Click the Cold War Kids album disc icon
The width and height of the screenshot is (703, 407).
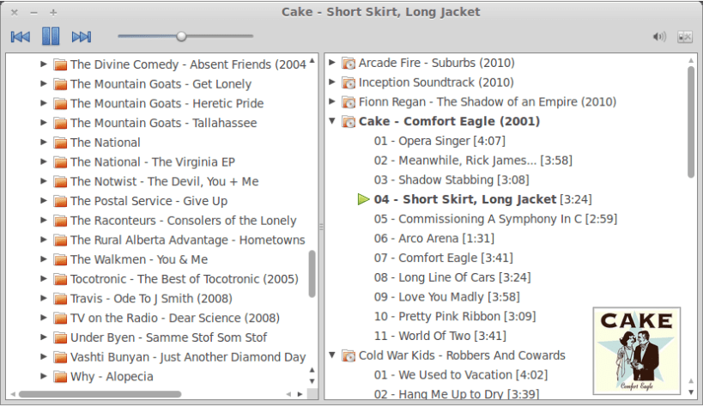348,356
